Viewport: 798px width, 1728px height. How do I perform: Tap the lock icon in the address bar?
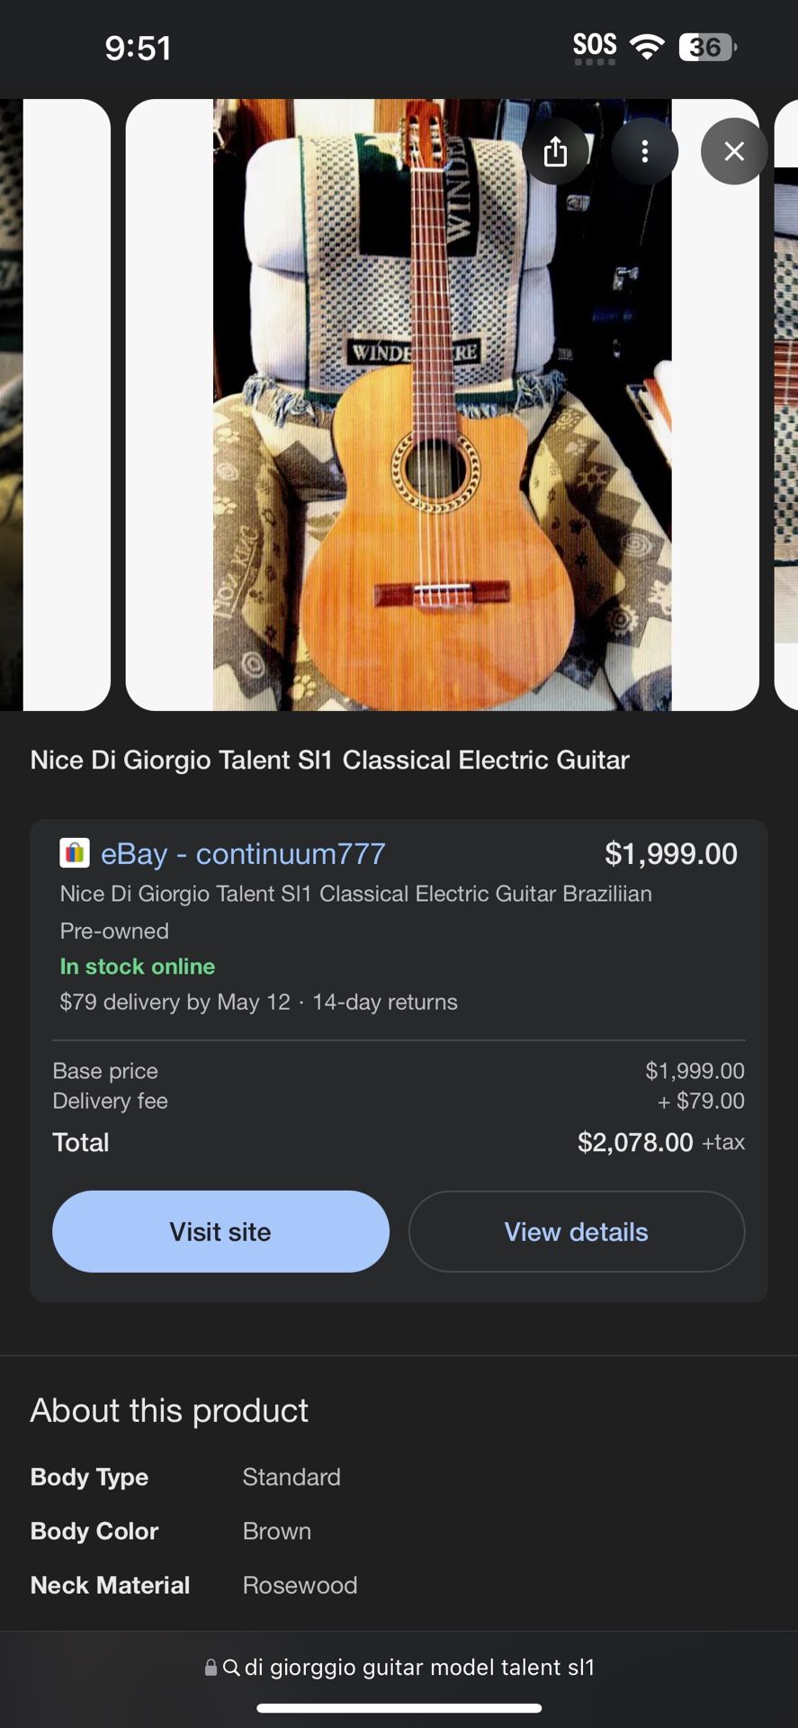pos(211,1668)
